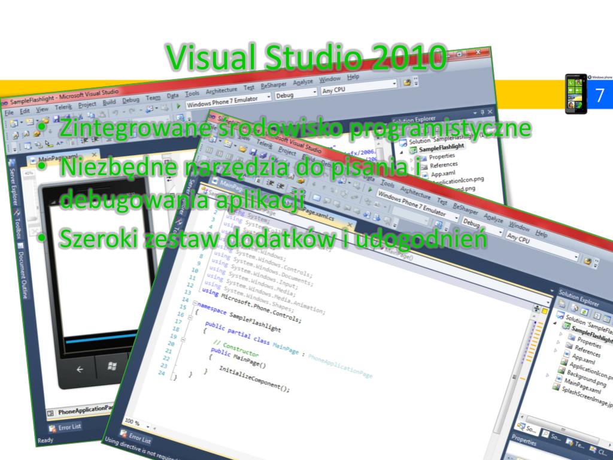Click green Start Debugging arrow in back window
This screenshot has width=613, height=460.
click(x=178, y=105)
